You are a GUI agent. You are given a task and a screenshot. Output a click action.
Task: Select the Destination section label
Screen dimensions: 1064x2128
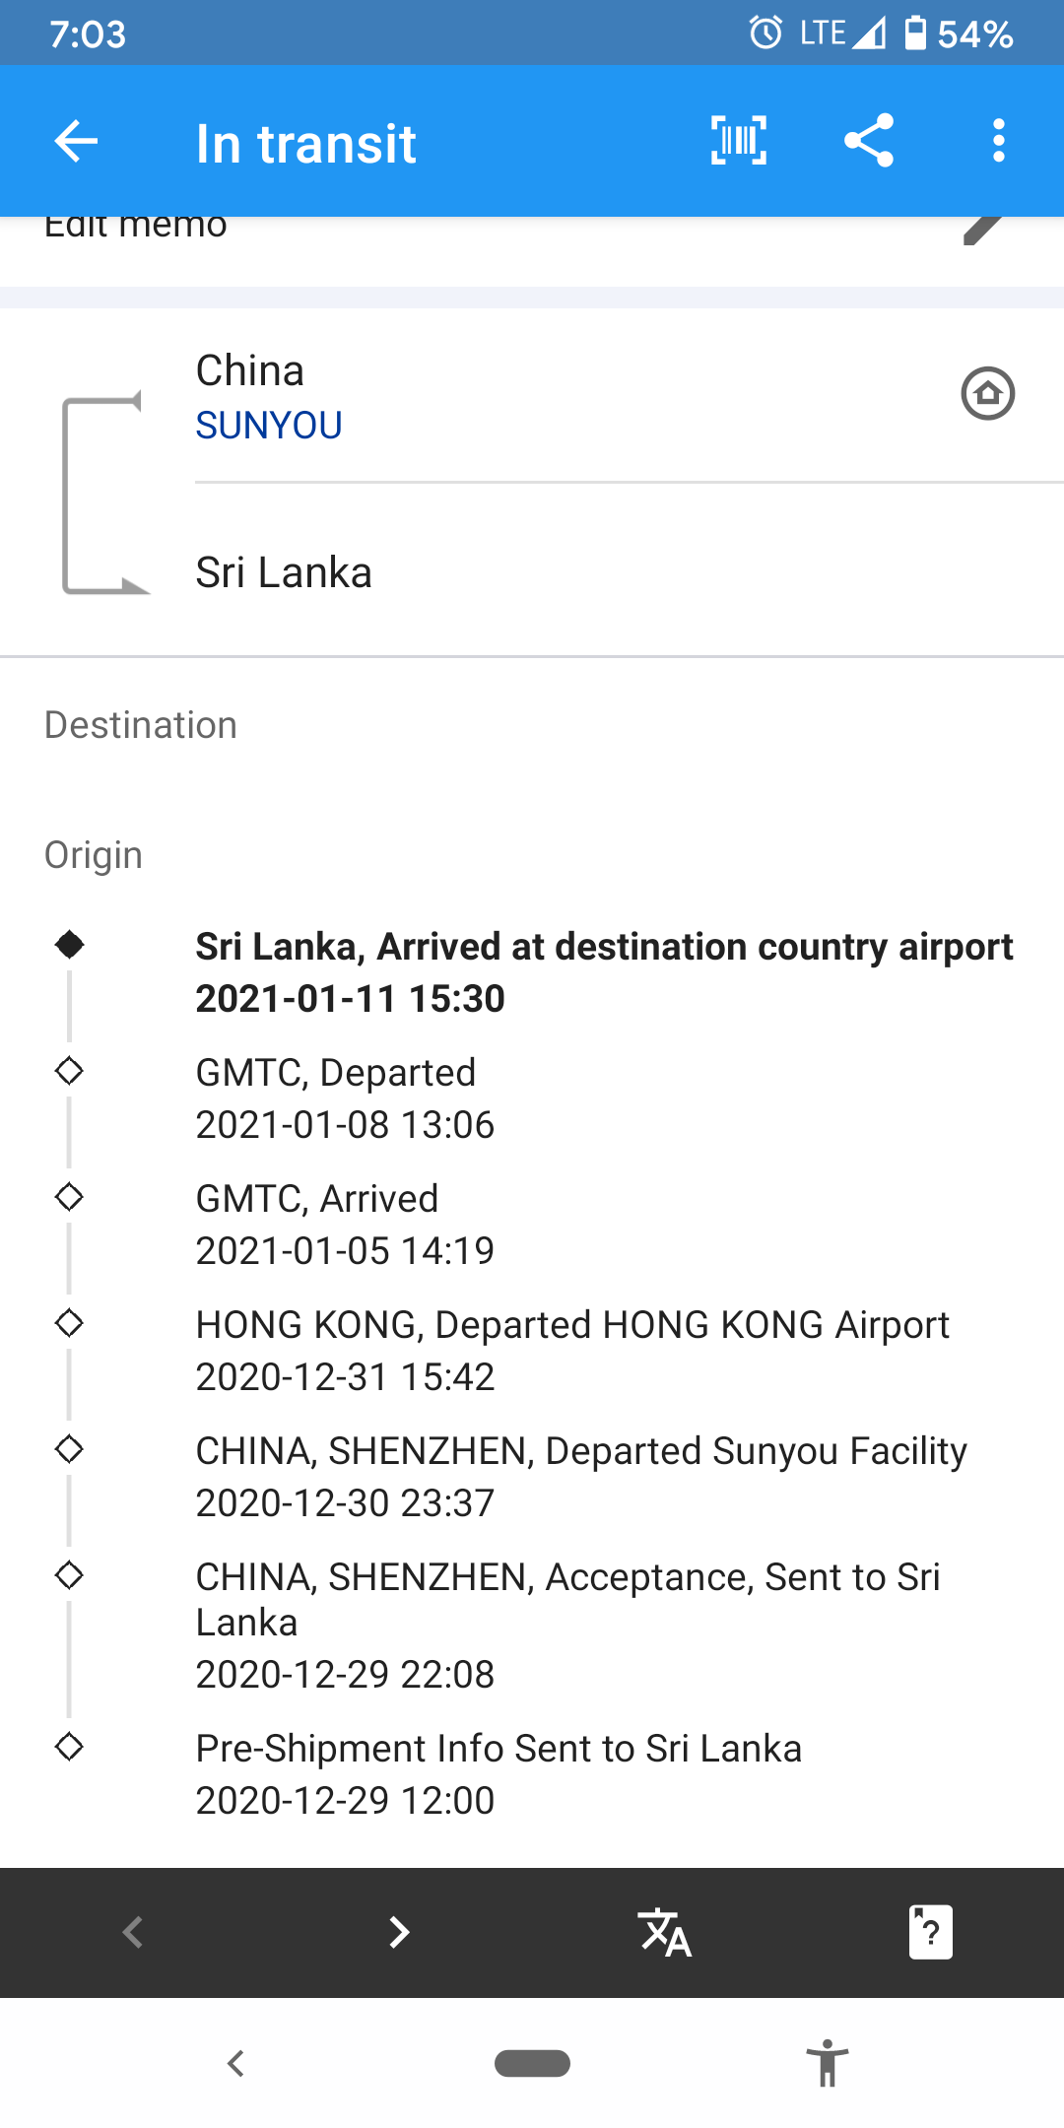141,725
